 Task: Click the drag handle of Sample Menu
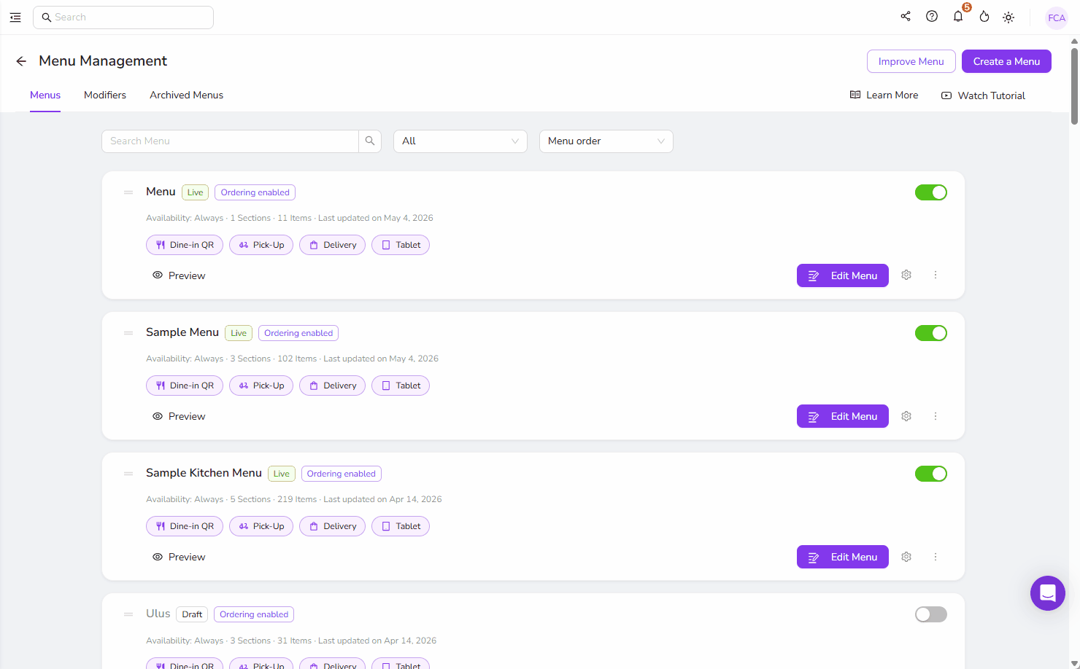pos(128,333)
